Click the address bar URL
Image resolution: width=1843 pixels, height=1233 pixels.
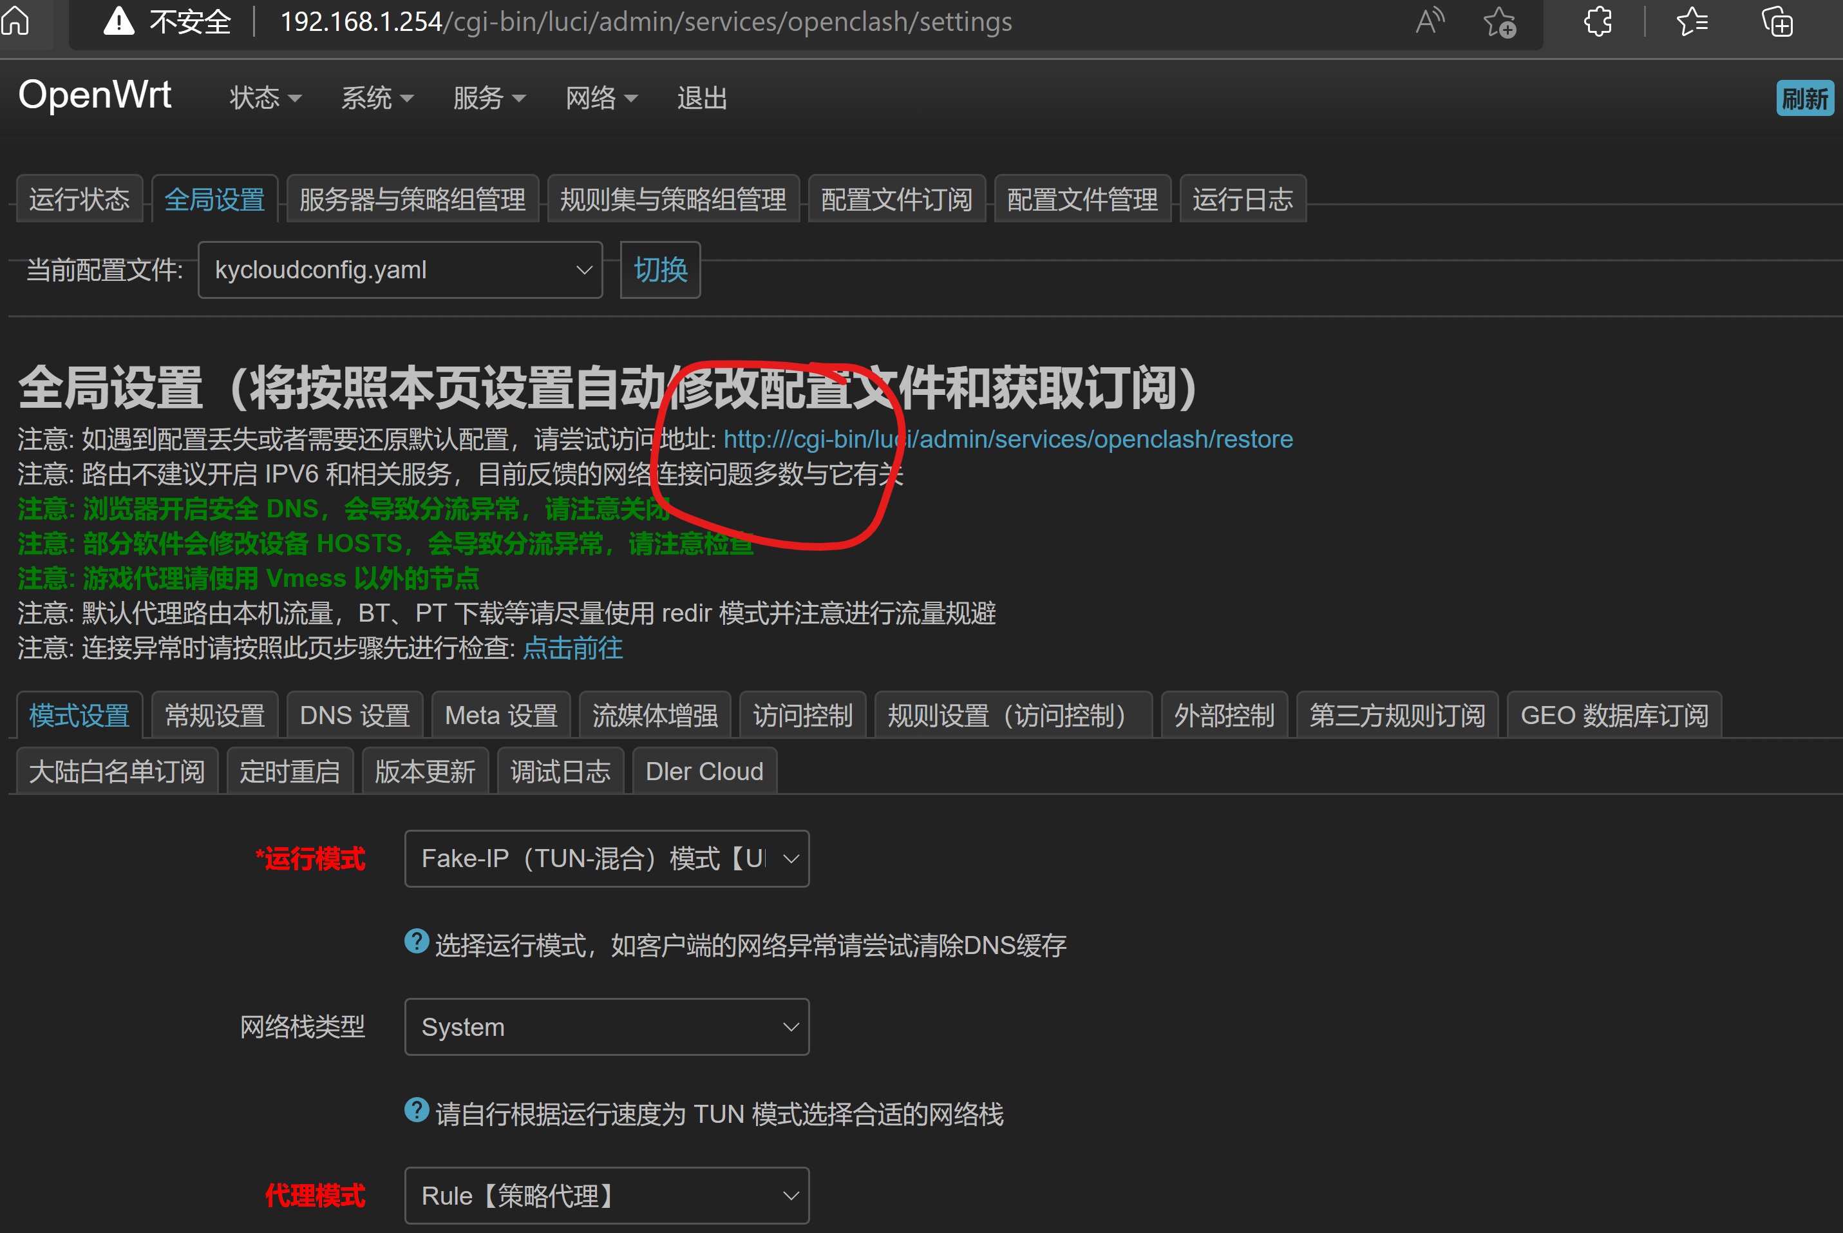coord(646,21)
